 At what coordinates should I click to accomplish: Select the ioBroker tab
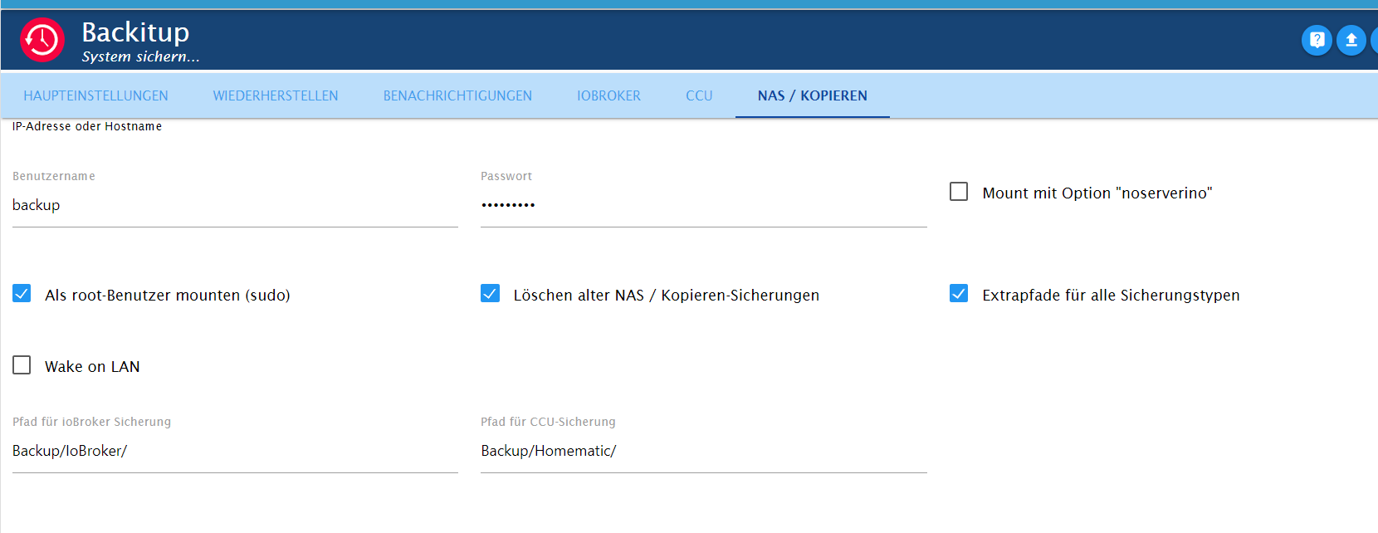click(x=608, y=95)
